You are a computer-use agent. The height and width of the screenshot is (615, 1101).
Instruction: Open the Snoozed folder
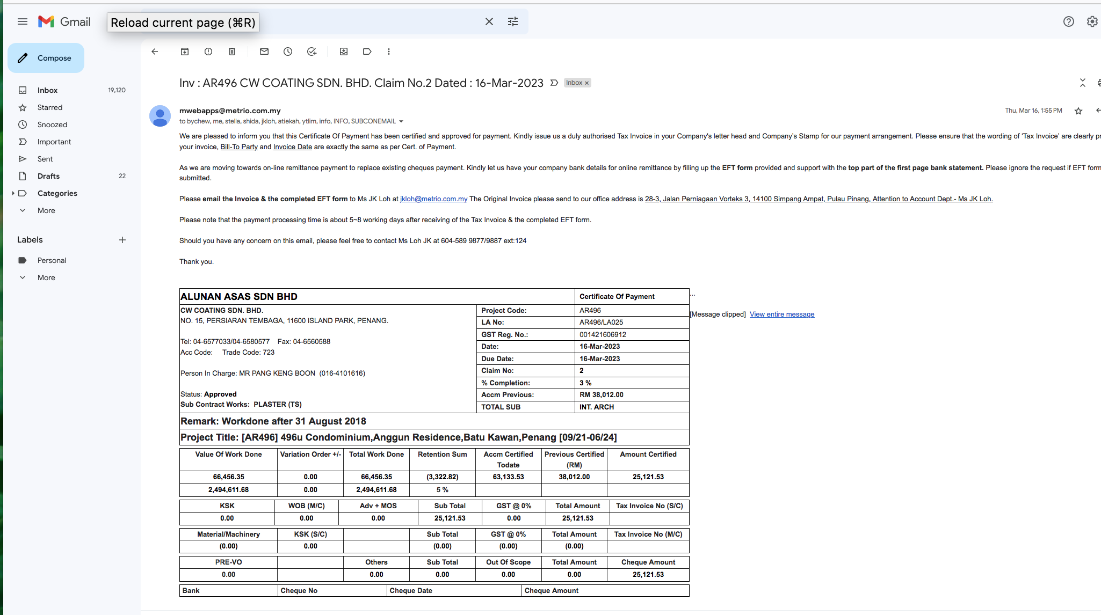point(52,125)
